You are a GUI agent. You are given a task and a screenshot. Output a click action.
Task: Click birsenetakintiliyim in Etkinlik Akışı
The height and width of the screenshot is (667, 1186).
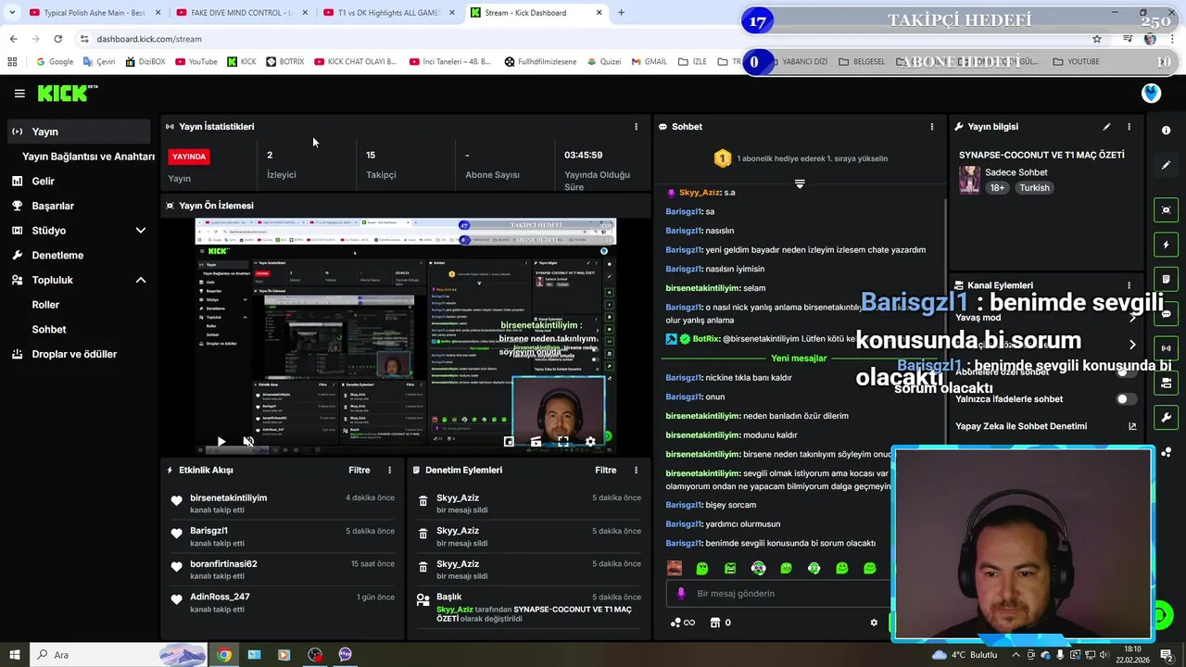click(228, 498)
